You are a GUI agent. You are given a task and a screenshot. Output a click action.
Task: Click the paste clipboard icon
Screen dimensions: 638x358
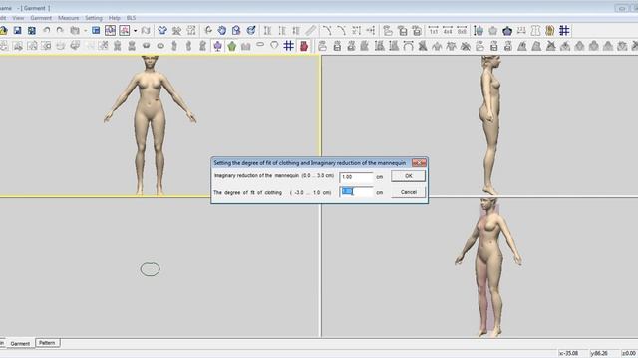pos(75,31)
